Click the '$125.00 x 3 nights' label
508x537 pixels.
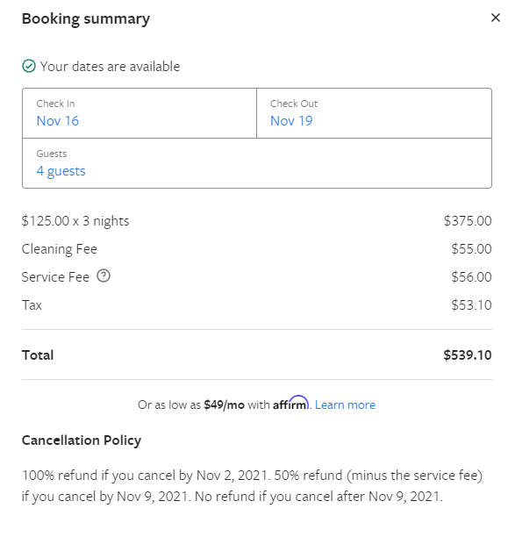coord(75,221)
